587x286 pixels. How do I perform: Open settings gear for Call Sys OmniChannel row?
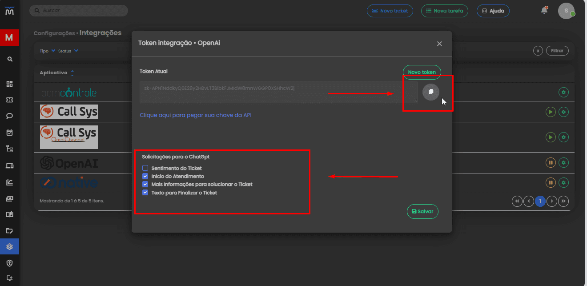click(564, 137)
